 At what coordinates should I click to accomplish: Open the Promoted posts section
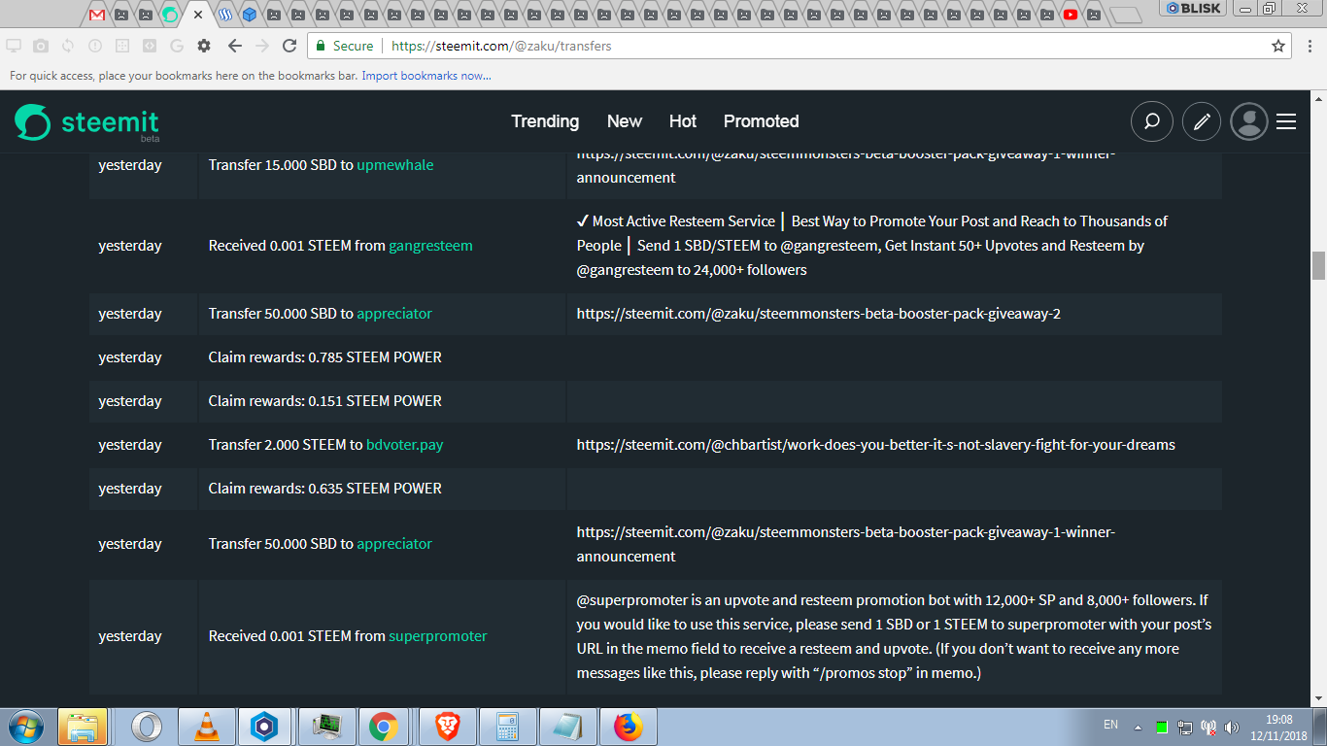coord(762,121)
